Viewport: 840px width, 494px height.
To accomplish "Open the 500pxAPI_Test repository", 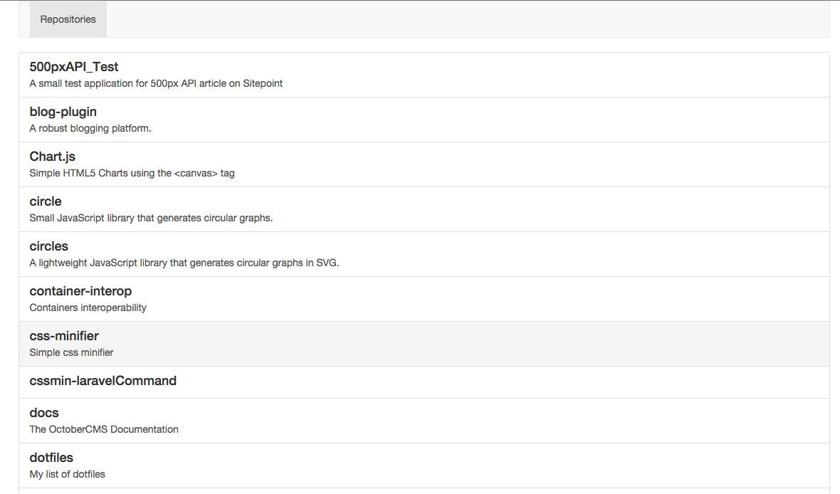I will [74, 67].
